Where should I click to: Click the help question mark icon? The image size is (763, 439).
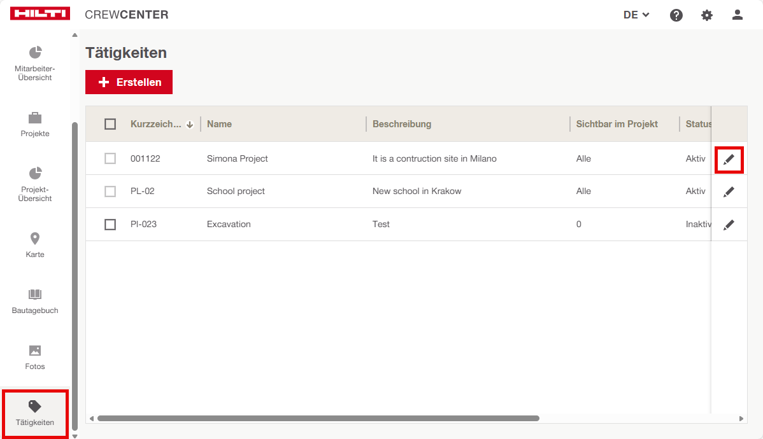point(676,15)
